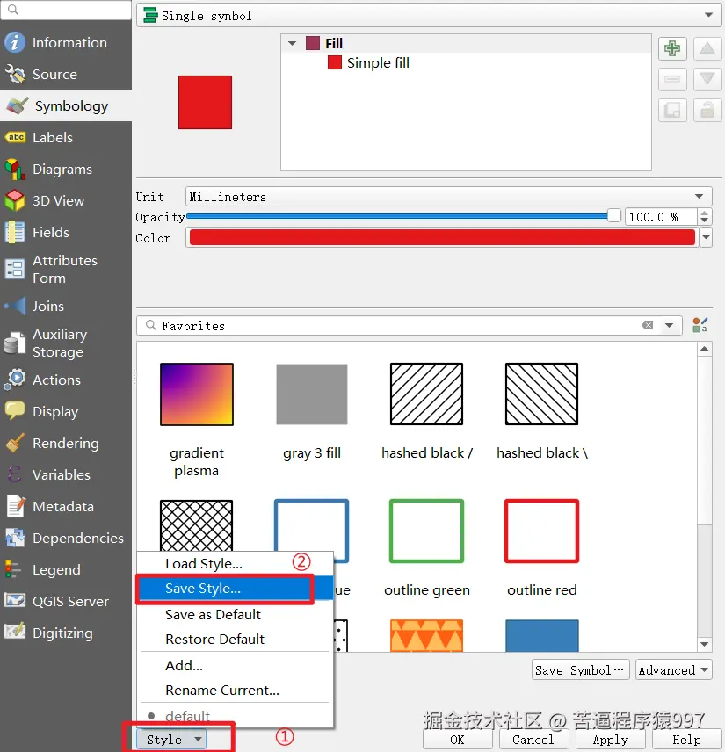Viewport: 725px width, 752px height.
Task: Click the lock symbol layer color icon
Action: (707, 111)
